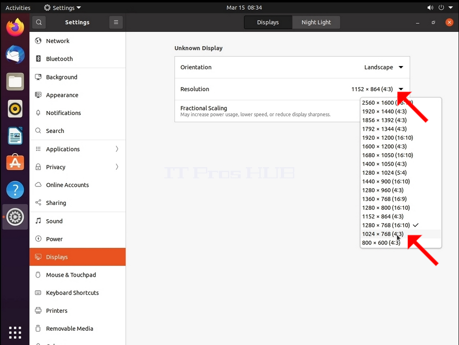Click the power icon in top bar
The width and height of the screenshot is (459, 345).
[x=441, y=8]
